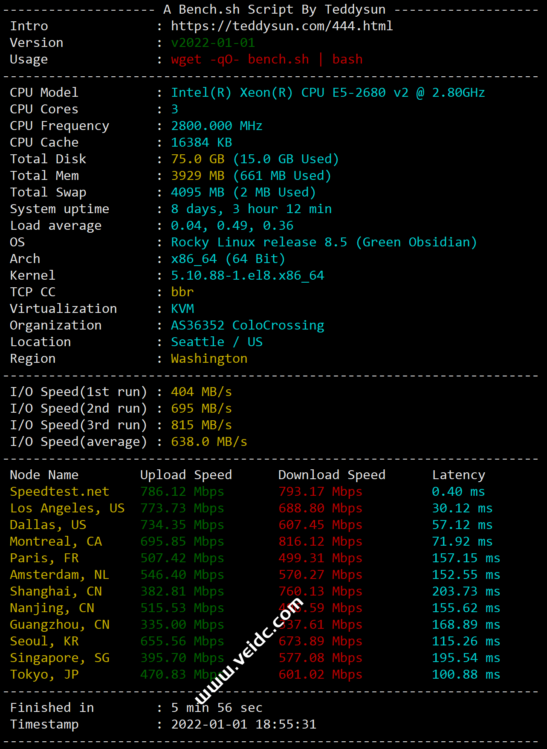
Task: Open the teddysun.com/444.html intro URL
Action: (281, 26)
